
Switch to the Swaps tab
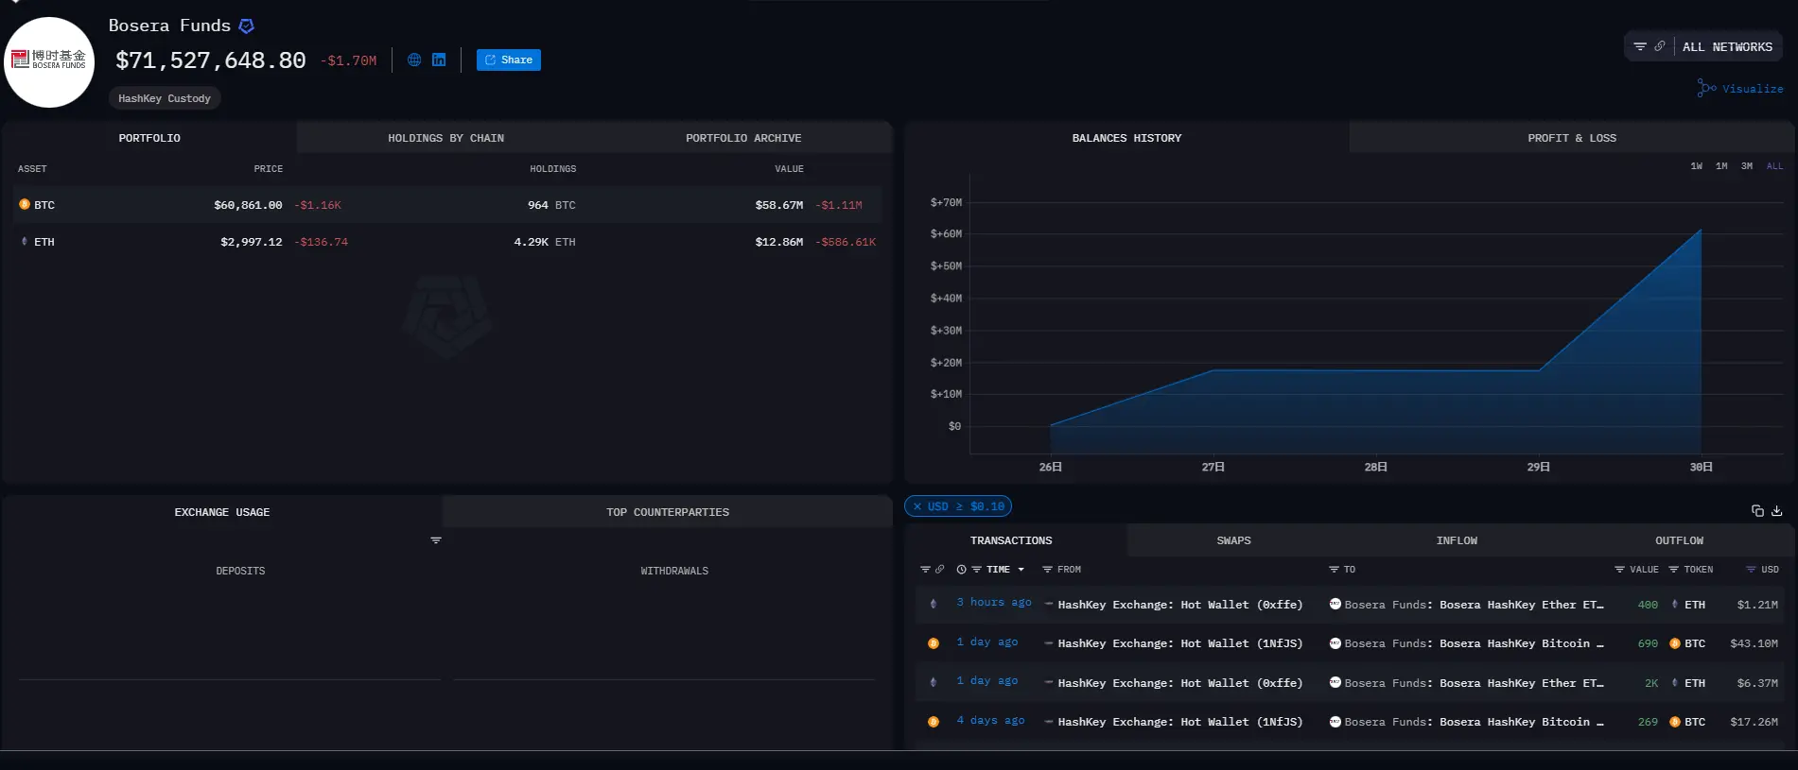pos(1233,540)
